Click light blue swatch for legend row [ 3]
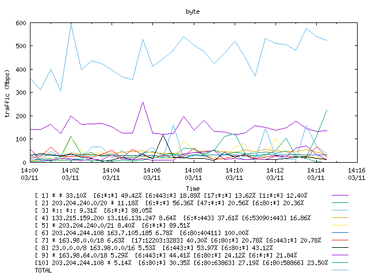This screenshot has height=276, width=368. pos(340,210)
